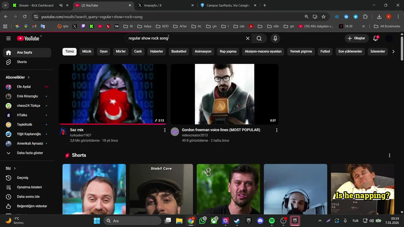The width and height of the screenshot is (404, 227).
Task: Open the turkasker1907 channel link
Action: (80, 135)
